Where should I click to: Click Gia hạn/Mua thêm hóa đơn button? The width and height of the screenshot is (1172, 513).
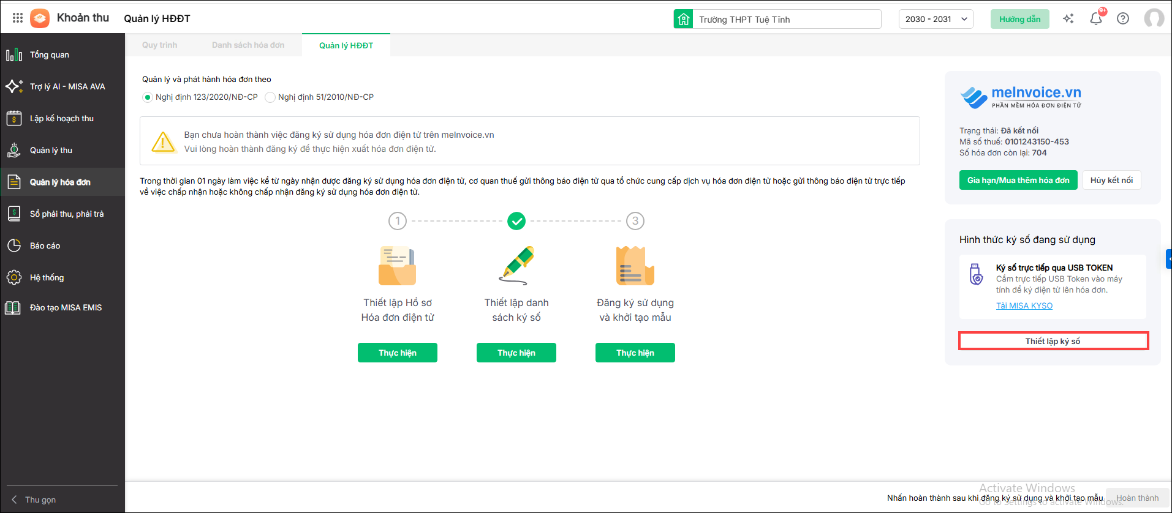point(1018,181)
